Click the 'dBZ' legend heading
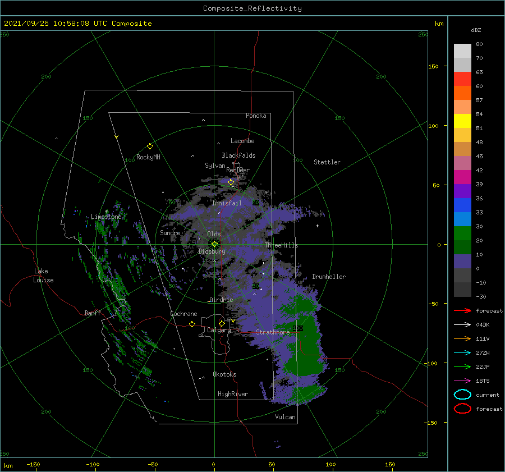This screenshot has width=505, height=472. [476, 30]
